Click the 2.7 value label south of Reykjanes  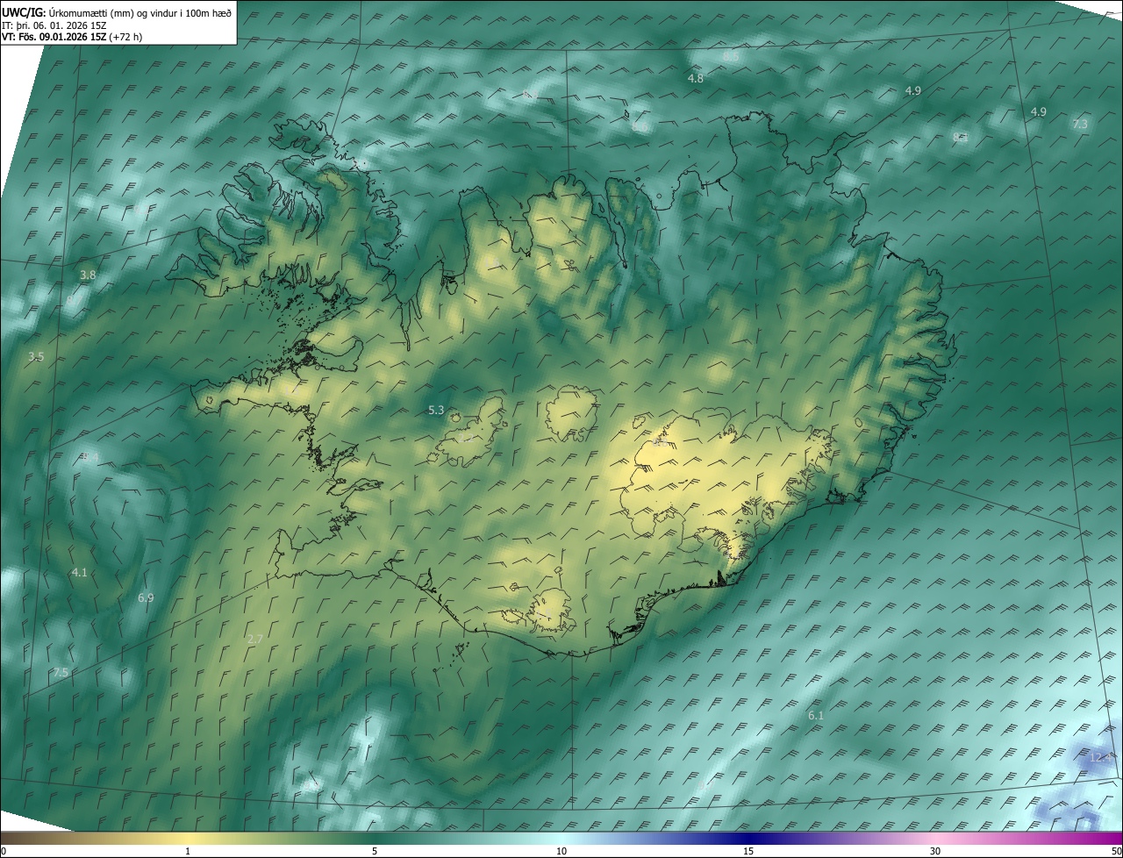(x=255, y=640)
